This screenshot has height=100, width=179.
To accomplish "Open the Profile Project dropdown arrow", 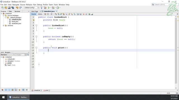I will pos(60,7).
